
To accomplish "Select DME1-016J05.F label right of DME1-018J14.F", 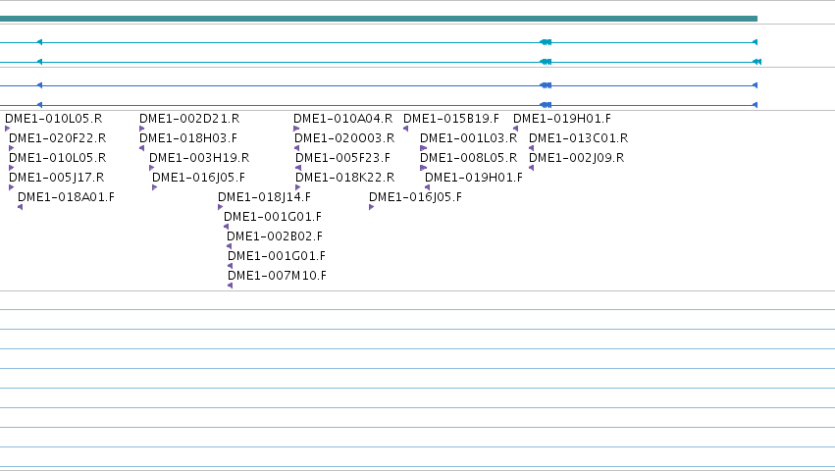I will pos(415,197).
